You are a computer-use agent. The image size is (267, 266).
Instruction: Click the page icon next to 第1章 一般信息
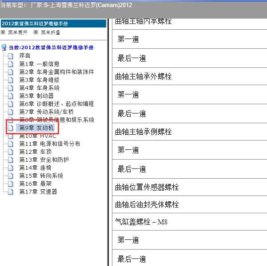(11, 64)
